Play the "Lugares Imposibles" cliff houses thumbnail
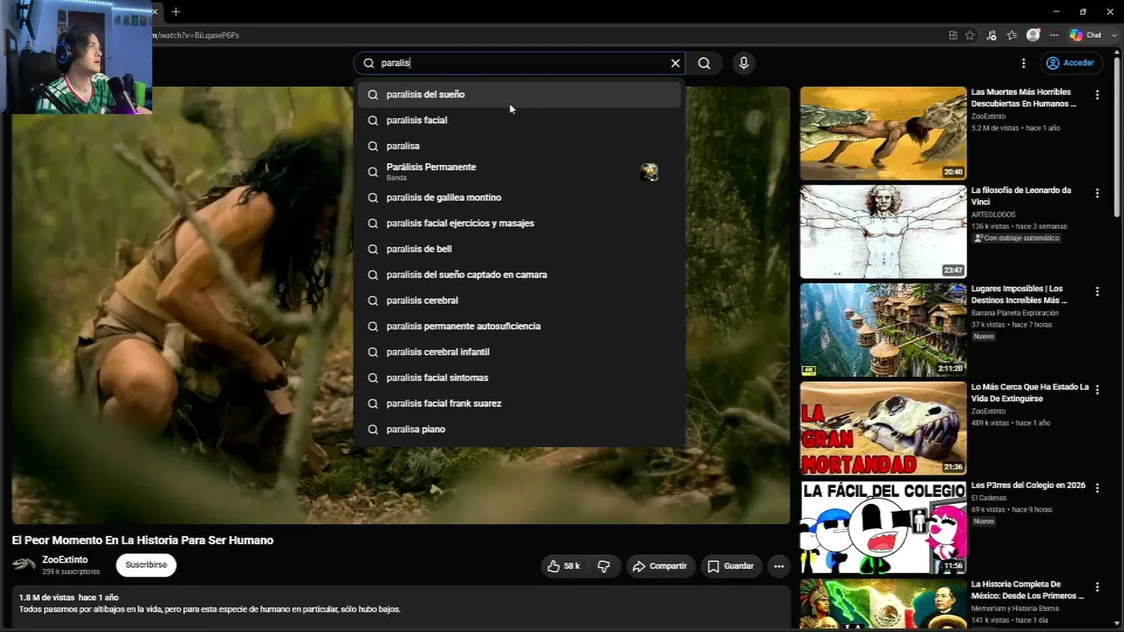Viewport: 1124px width, 632px height. tap(883, 330)
